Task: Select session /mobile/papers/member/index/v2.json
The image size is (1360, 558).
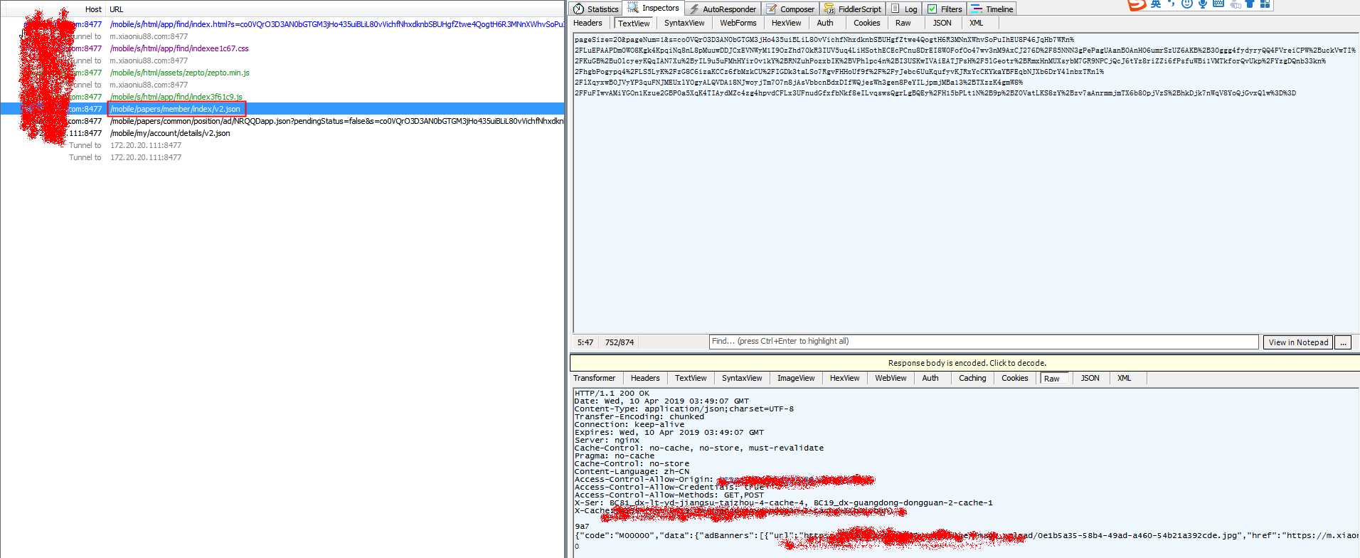Action: click(282, 109)
